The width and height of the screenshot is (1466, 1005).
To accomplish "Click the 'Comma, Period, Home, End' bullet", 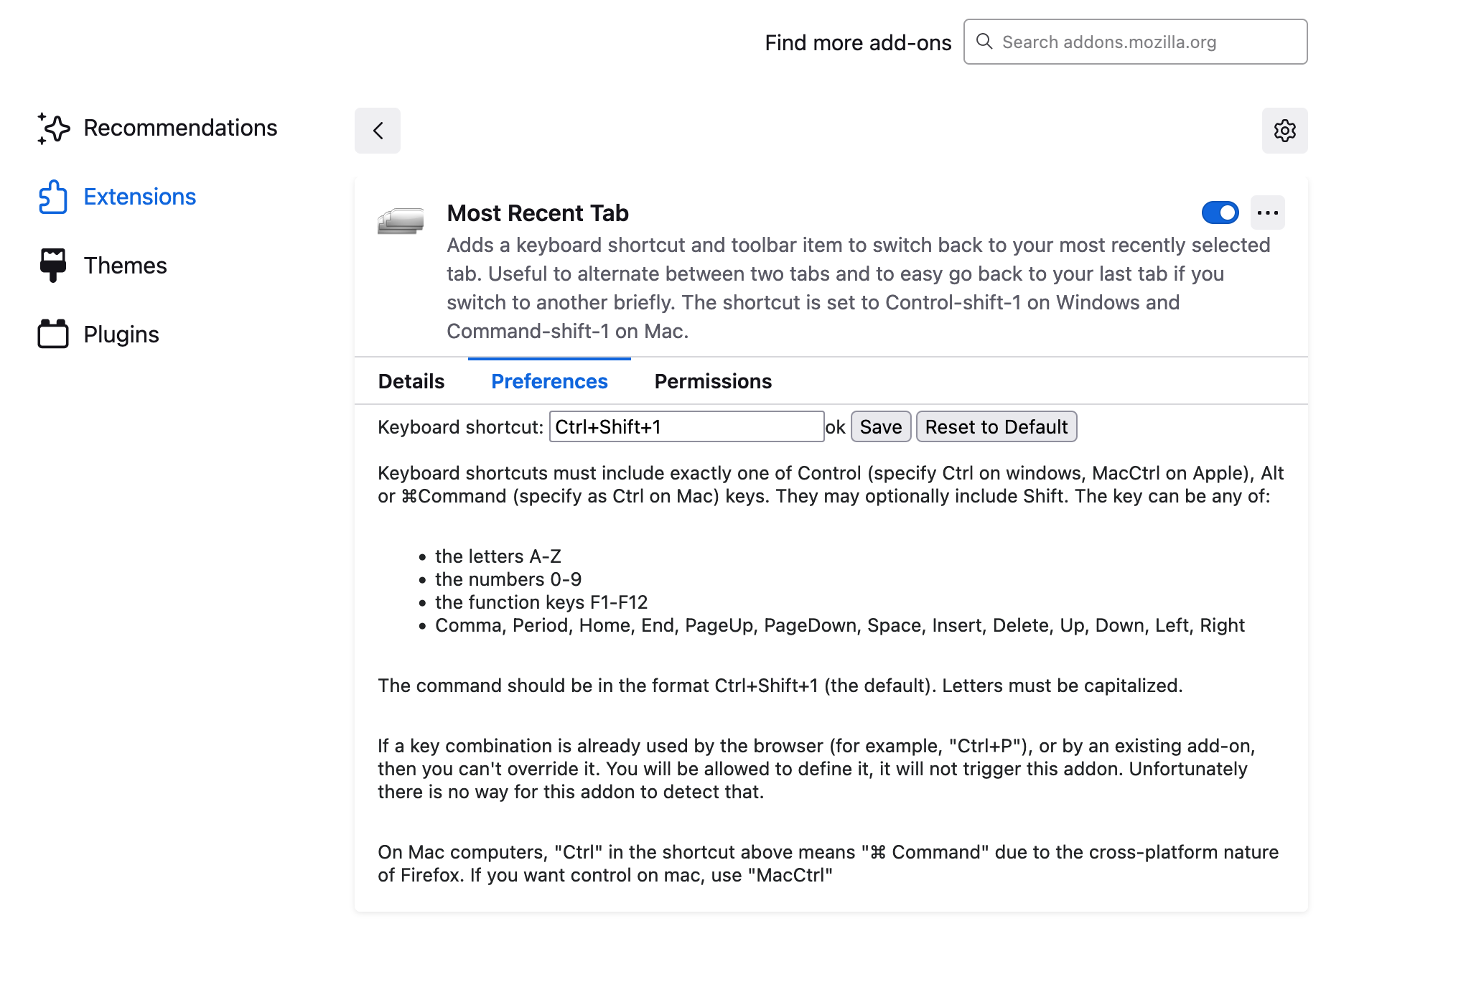I will 840,625.
